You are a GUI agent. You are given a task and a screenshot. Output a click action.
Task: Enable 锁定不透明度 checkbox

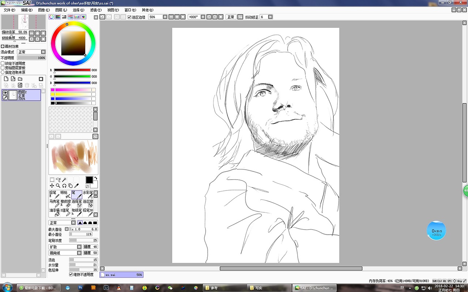coord(3,63)
